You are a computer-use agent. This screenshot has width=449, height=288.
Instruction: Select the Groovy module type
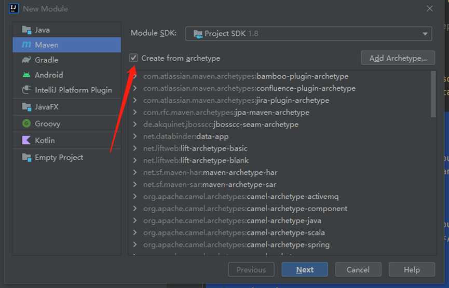pyautogui.click(x=67, y=124)
